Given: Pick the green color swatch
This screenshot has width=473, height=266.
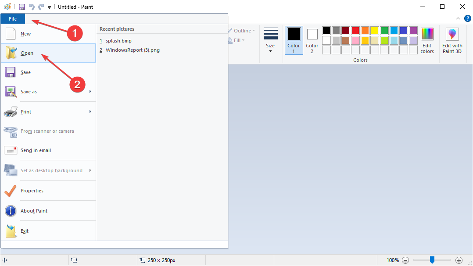Looking at the screenshot, I should [x=384, y=31].
